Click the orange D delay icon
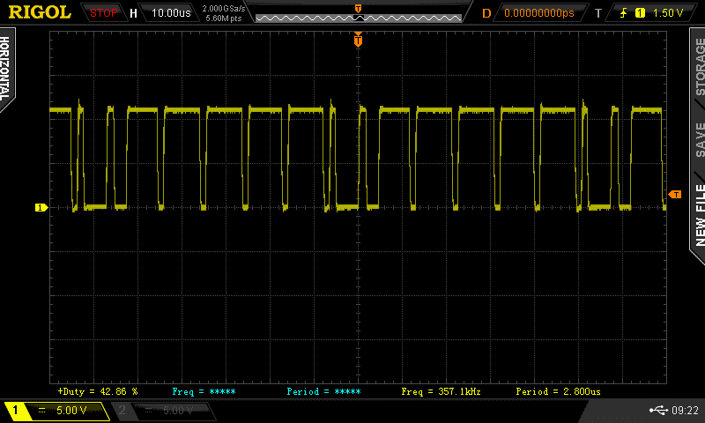The width and height of the screenshot is (705, 423). 486,13
